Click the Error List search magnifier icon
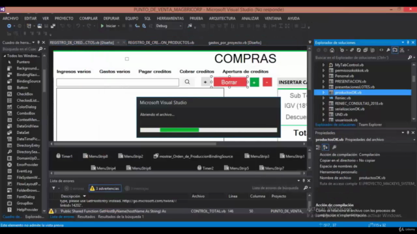Image resolution: width=417 pixels, height=234 pixels. tap(306, 188)
